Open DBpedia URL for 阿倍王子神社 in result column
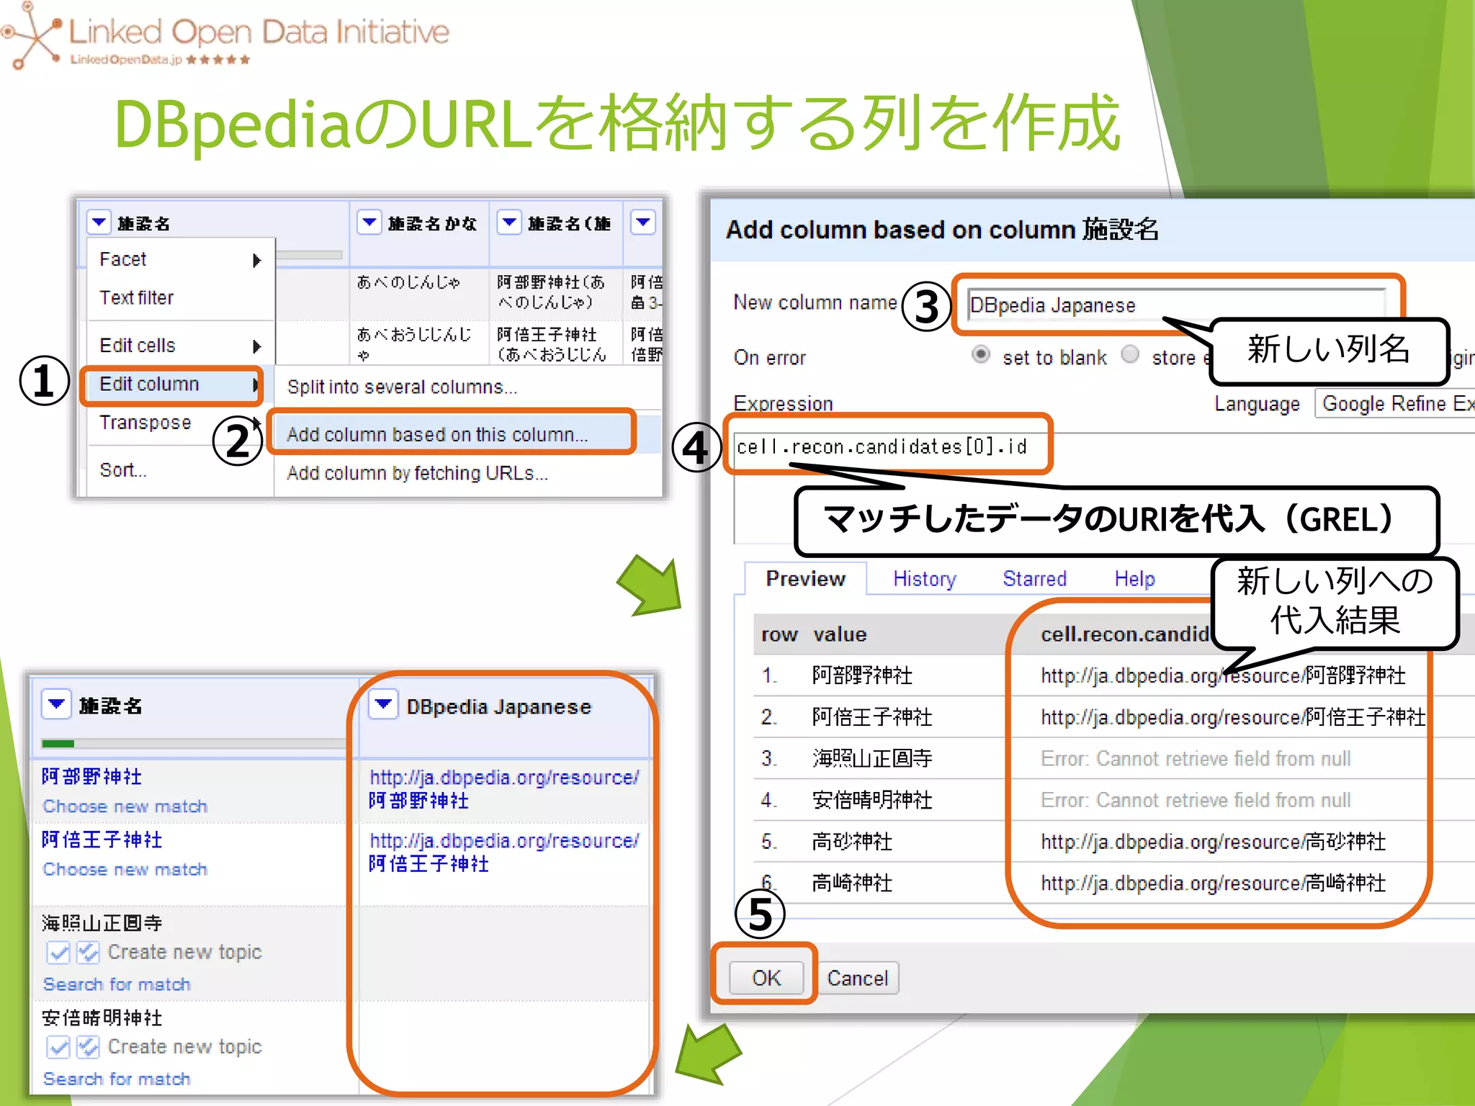The width and height of the screenshot is (1475, 1106). (503, 852)
